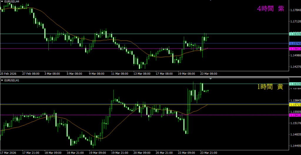The height and width of the screenshot is (155, 301).
Task: Click magenta 1.15412 price tag on H4 chart
Action: (x=295, y=49)
